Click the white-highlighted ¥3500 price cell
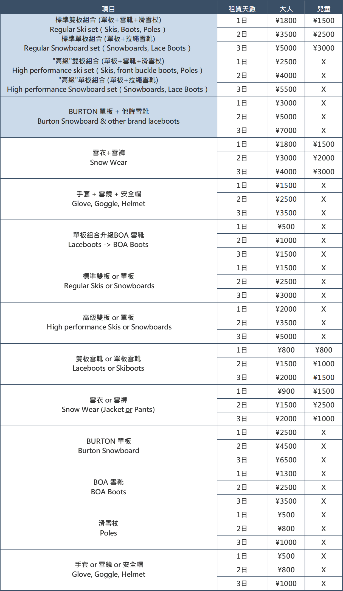Image resolution: width=343 pixels, height=591 pixels. pyautogui.click(x=286, y=213)
